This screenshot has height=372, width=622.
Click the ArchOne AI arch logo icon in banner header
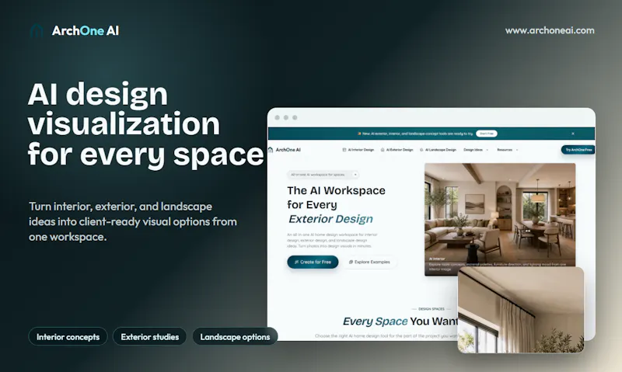coord(37,31)
